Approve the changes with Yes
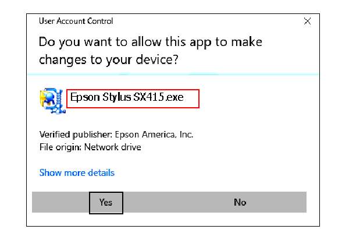Screen dimensions: 349x233 click(106, 203)
